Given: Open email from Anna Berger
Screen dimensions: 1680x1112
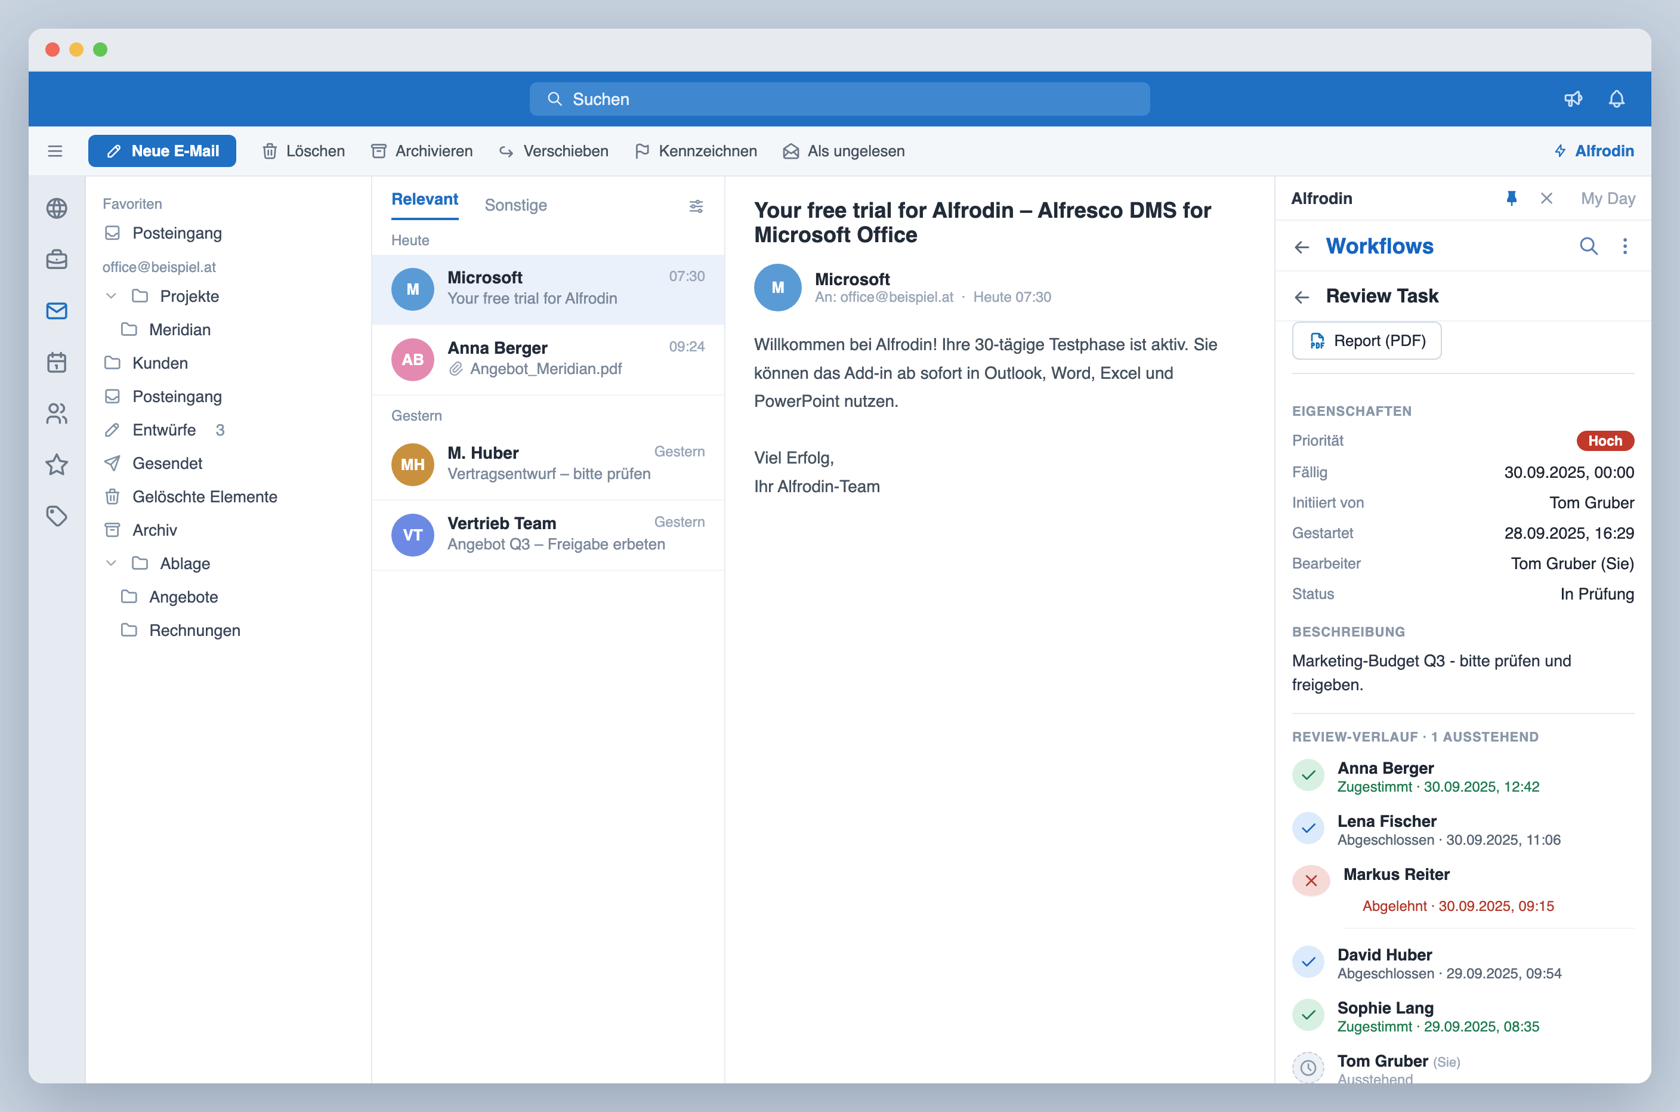Looking at the screenshot, I should pos(548,360).
